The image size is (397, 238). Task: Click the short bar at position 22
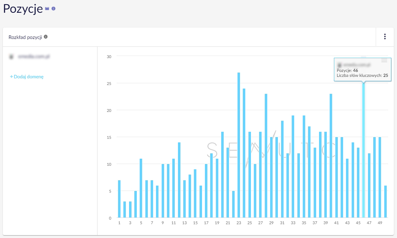[233, 204]
